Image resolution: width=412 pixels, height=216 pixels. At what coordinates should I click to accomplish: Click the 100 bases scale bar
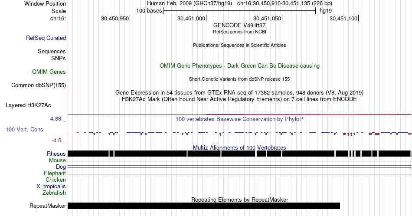pos(239,11)
